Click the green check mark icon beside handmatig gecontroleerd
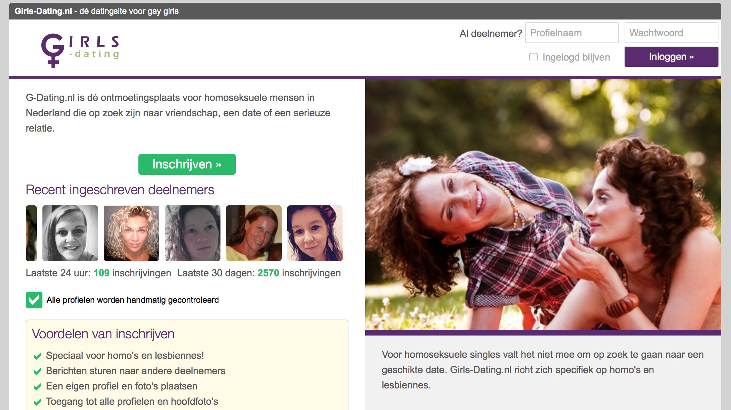 (34, 300)
